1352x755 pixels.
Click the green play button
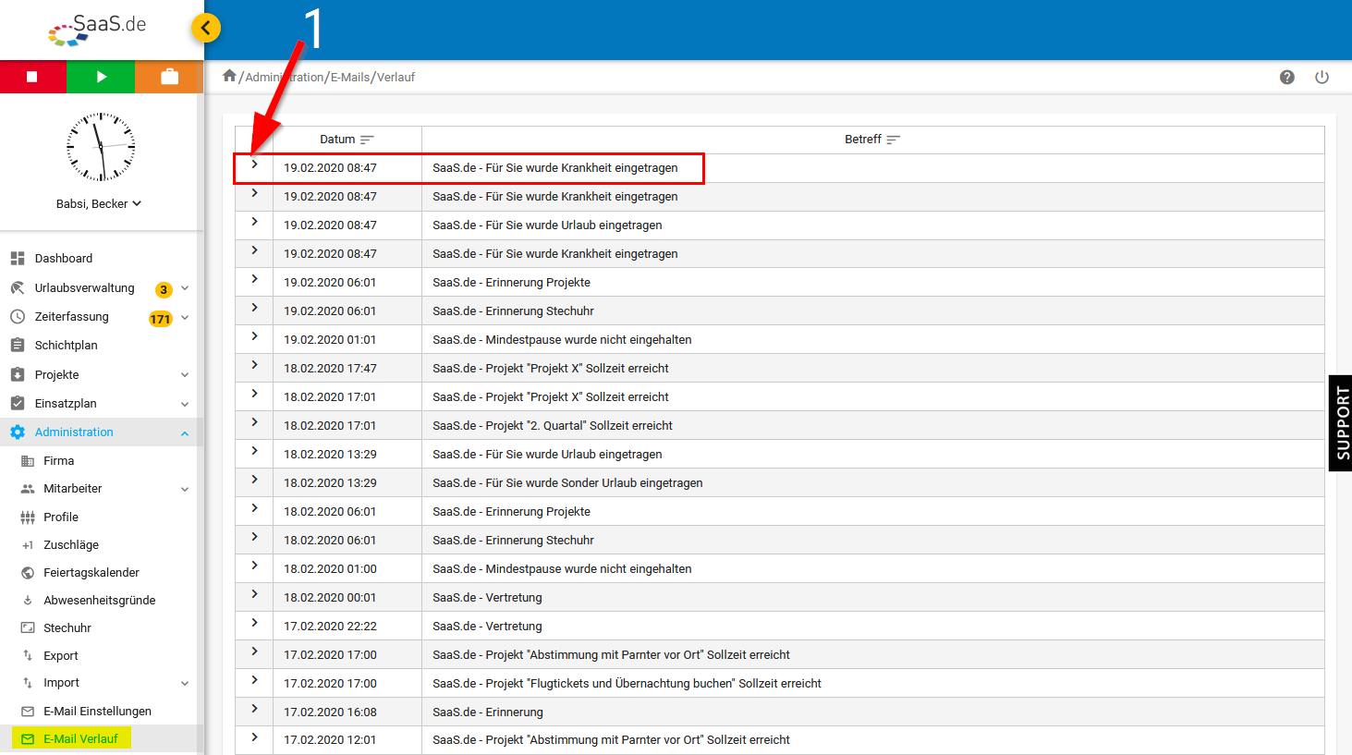click(x=101, y=77)
